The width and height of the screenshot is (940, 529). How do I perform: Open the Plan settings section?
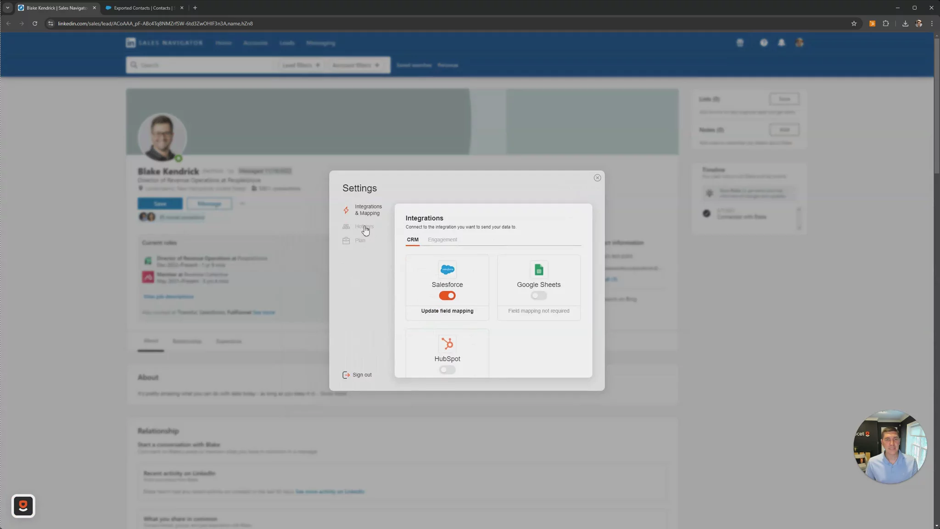pyautogui.click(x=360, y=241)
